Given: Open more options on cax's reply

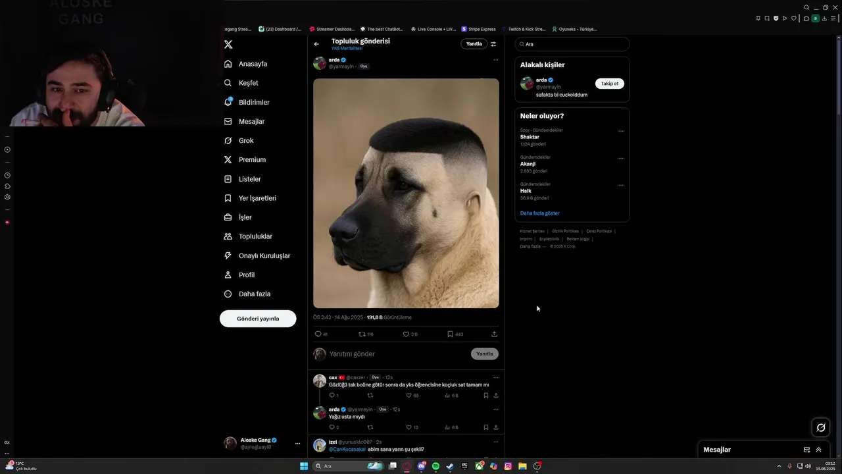Looking at the screenshot, I should point(495,378).
